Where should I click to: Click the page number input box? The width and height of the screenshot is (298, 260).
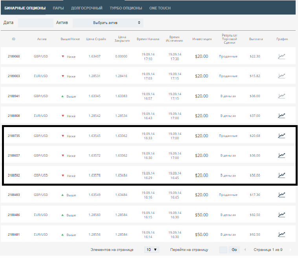[x=223, y=250]
